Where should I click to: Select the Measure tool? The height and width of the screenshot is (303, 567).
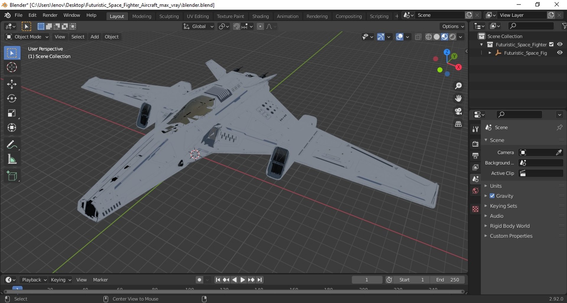pos(12,159)
